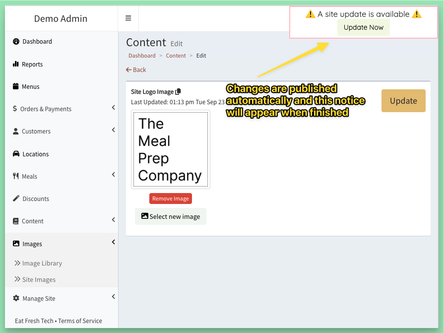Expand the Meals submenu chevron

(x=113, y=174)
